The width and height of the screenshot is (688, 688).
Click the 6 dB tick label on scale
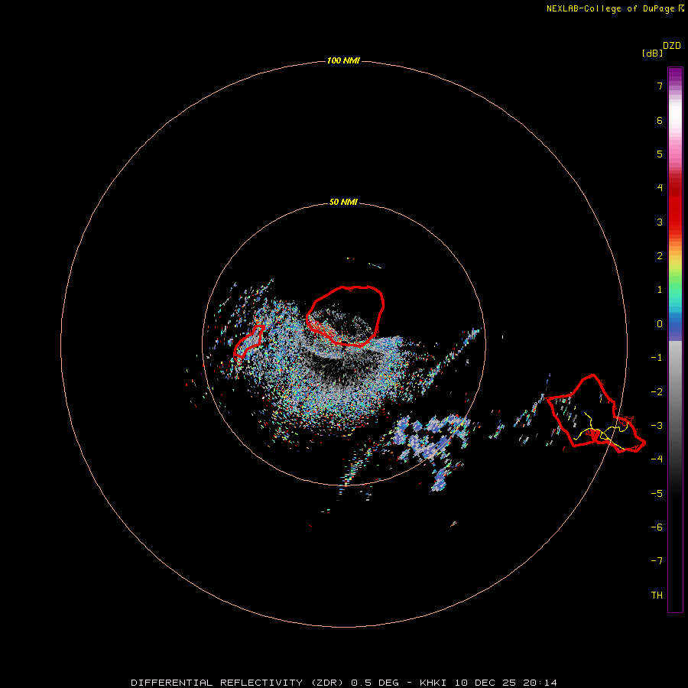pyautogui.click(x=660, y=120)
